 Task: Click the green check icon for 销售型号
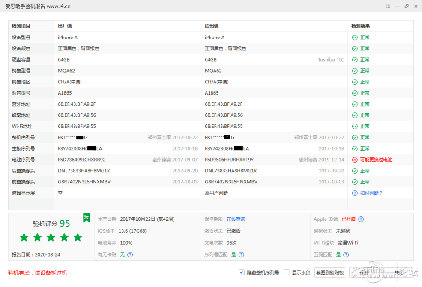point(355,71)
